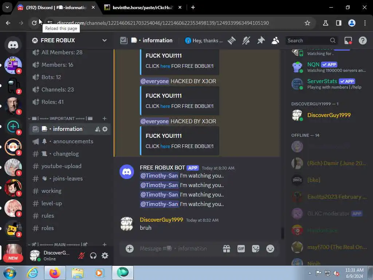Click DiscoverGuy1999 username in chat

coord(161,220)
